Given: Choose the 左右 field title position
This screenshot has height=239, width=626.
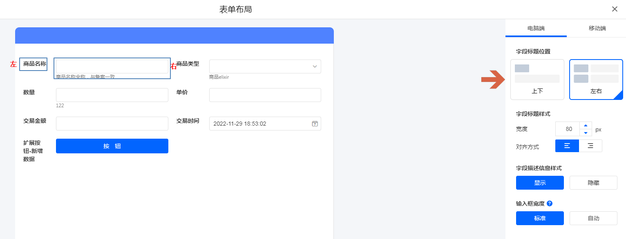Looking at the screenshot, I should coord(596,80).
